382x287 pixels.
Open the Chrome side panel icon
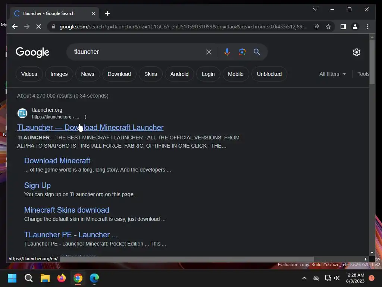[x=343, y=27]
